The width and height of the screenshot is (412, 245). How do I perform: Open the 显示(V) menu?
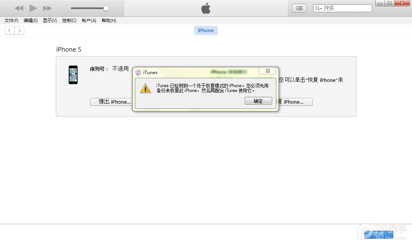(x=49, y=21)
